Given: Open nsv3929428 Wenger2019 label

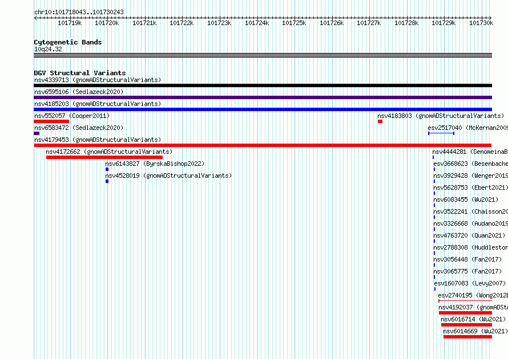Looking at the screenshot, I should click(471, 176).
